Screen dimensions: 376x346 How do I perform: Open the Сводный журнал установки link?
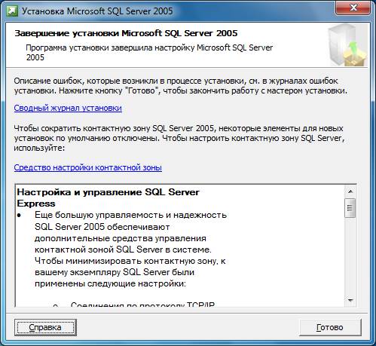click(68, 108)
